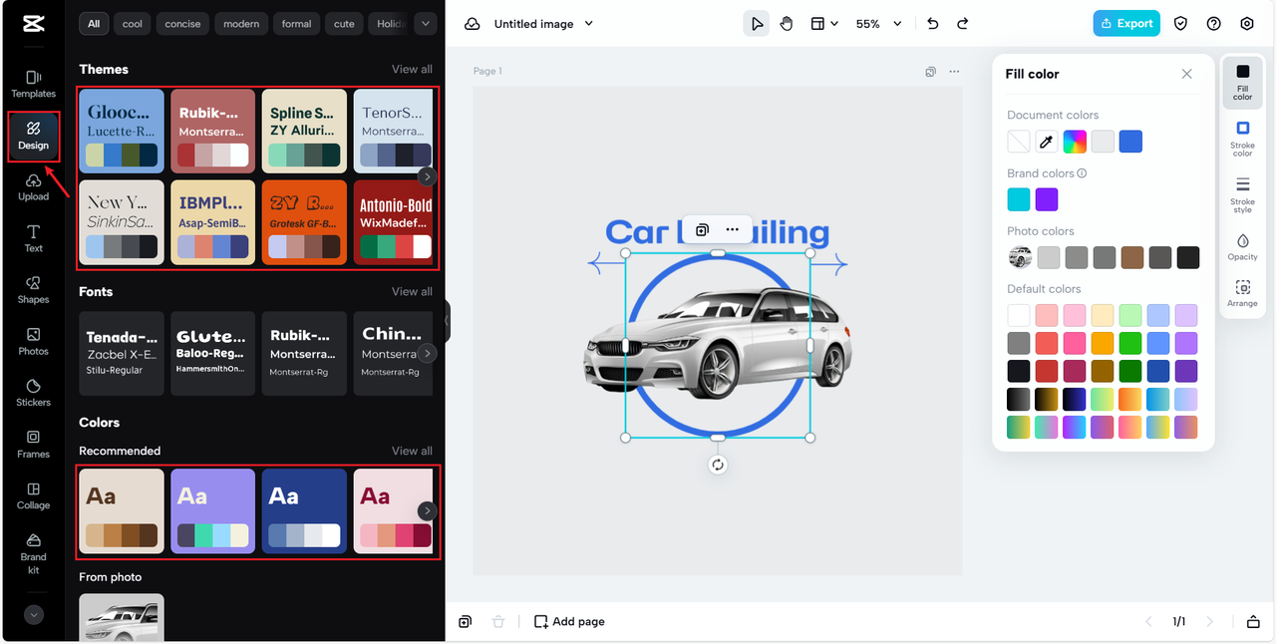This screenshot has height=644, width=1276.
Task: Select the All filter tag
Action: coord(94,24)
